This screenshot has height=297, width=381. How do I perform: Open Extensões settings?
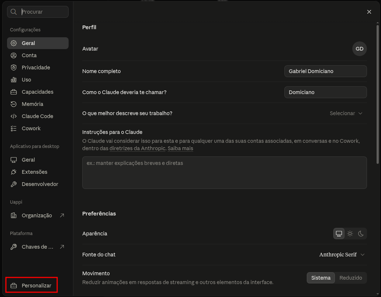tap(38, 172)
